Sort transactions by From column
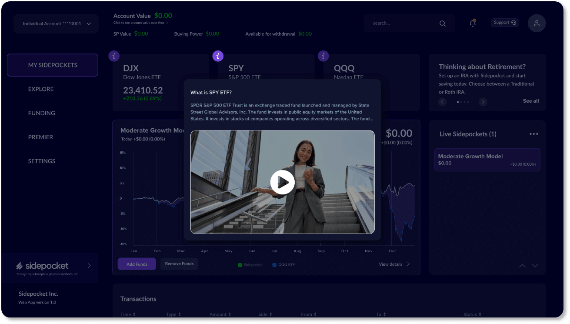Viewport: 570px width, 324px height. coord(309,314)
